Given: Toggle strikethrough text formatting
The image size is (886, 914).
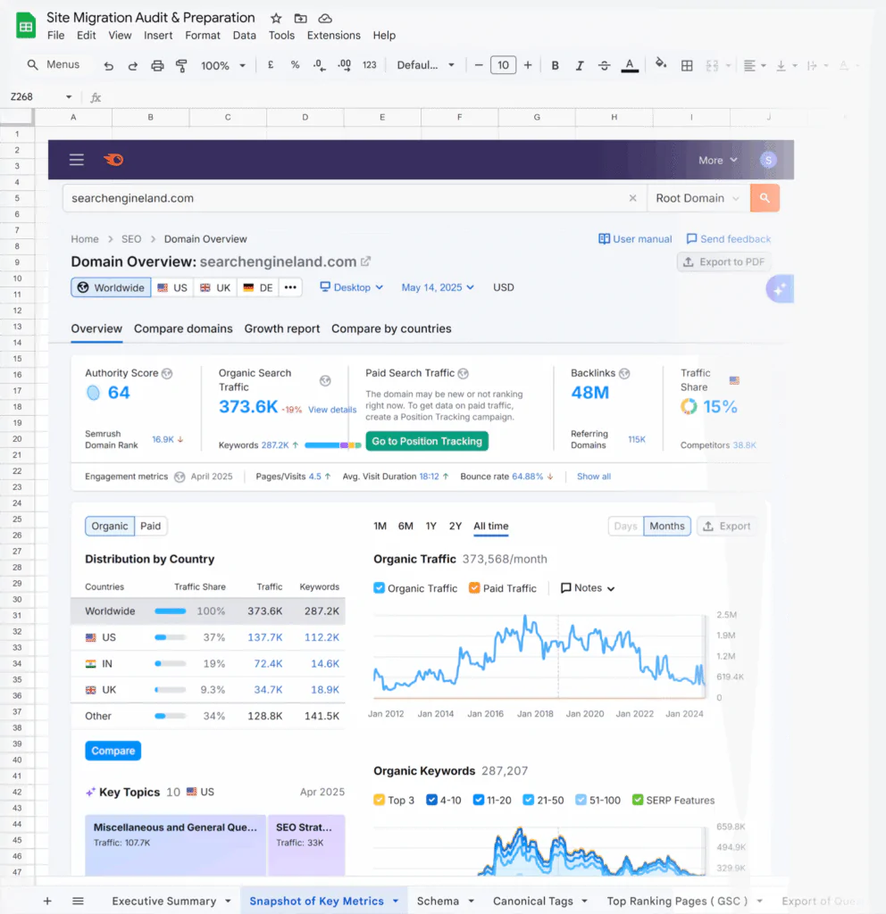Looking at the screenshot, I should (605, 65).
